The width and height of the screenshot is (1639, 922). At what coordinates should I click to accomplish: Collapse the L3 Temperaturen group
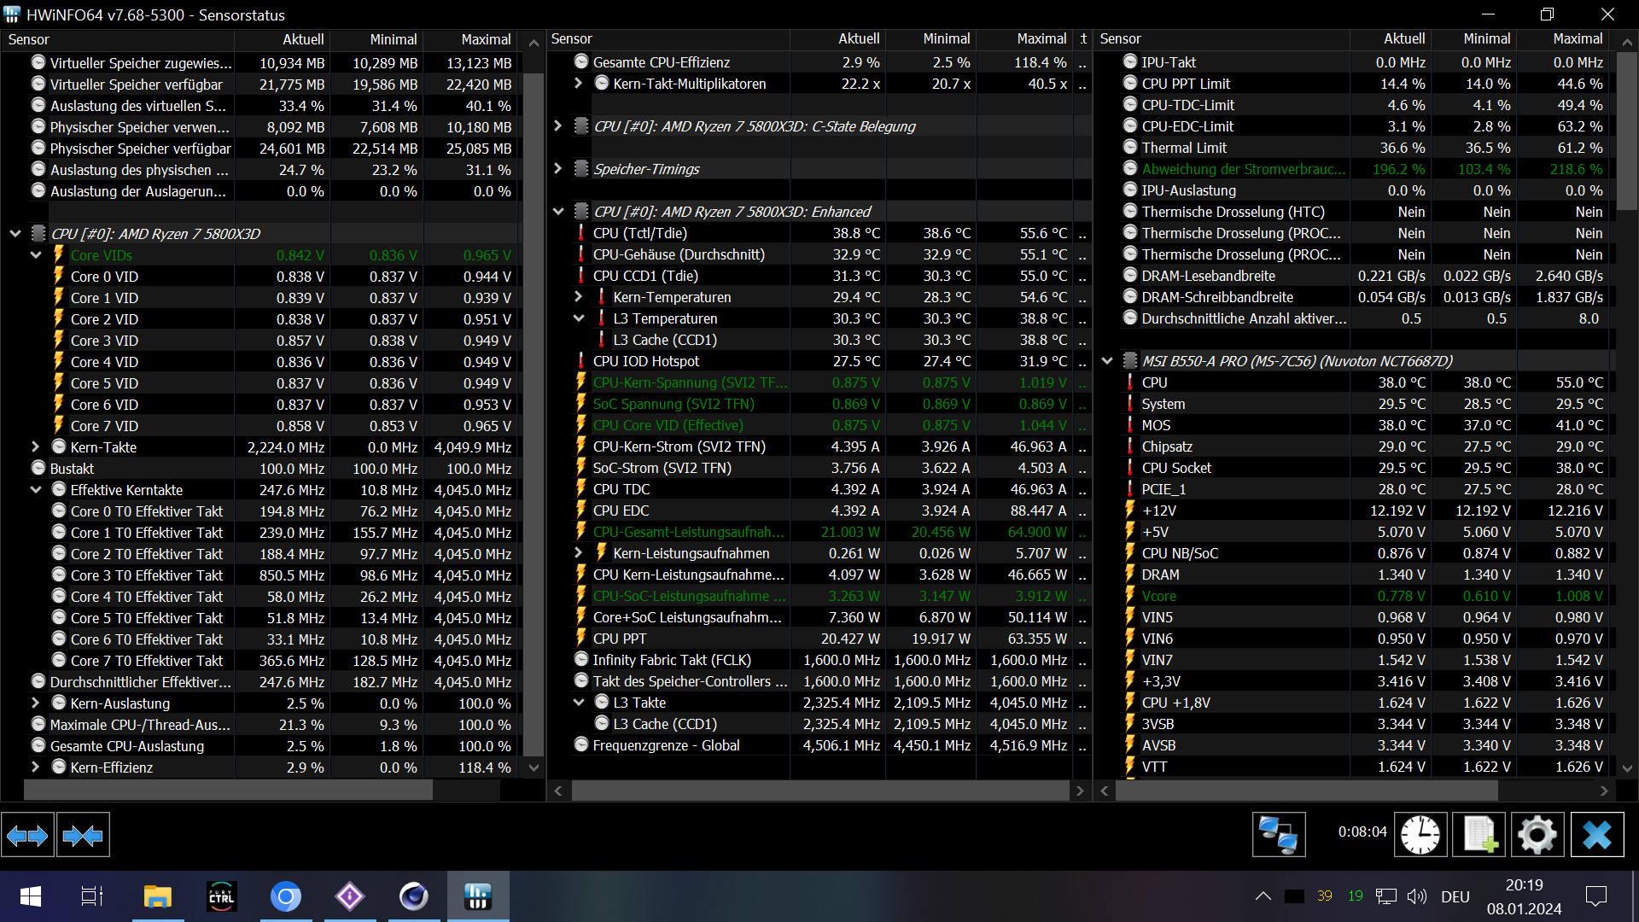[579, 318]
